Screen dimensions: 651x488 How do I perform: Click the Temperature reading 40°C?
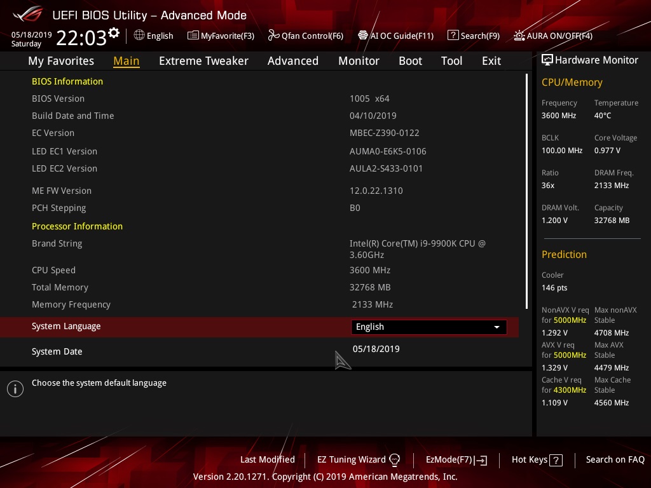point(603,116)
